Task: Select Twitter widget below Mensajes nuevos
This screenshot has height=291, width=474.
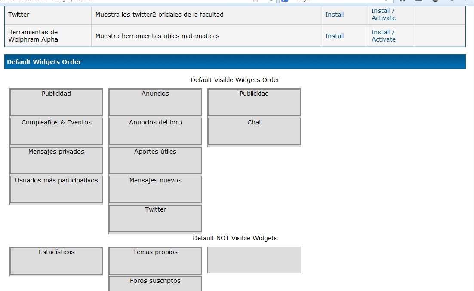Action: 155,218
